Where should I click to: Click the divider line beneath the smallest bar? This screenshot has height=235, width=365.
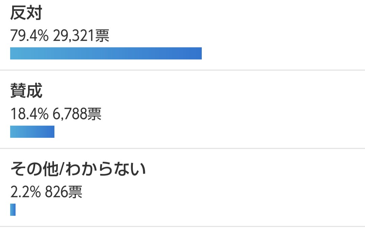(x=182, y=226)
